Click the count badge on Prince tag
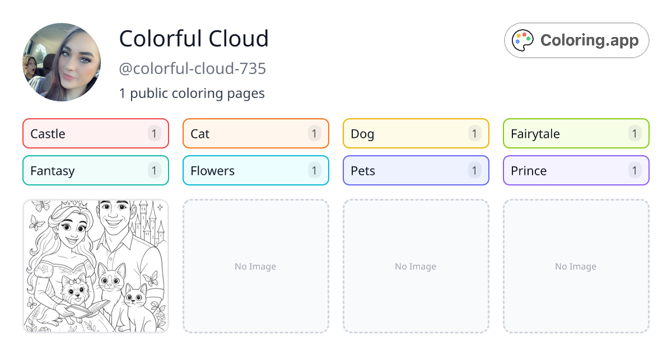 [x=634, y=170]
